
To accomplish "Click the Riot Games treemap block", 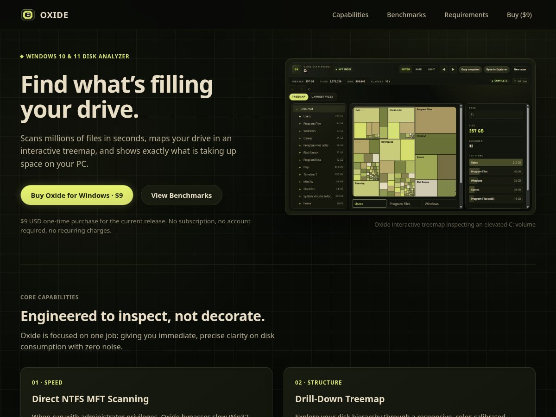I will click(426, 188).
